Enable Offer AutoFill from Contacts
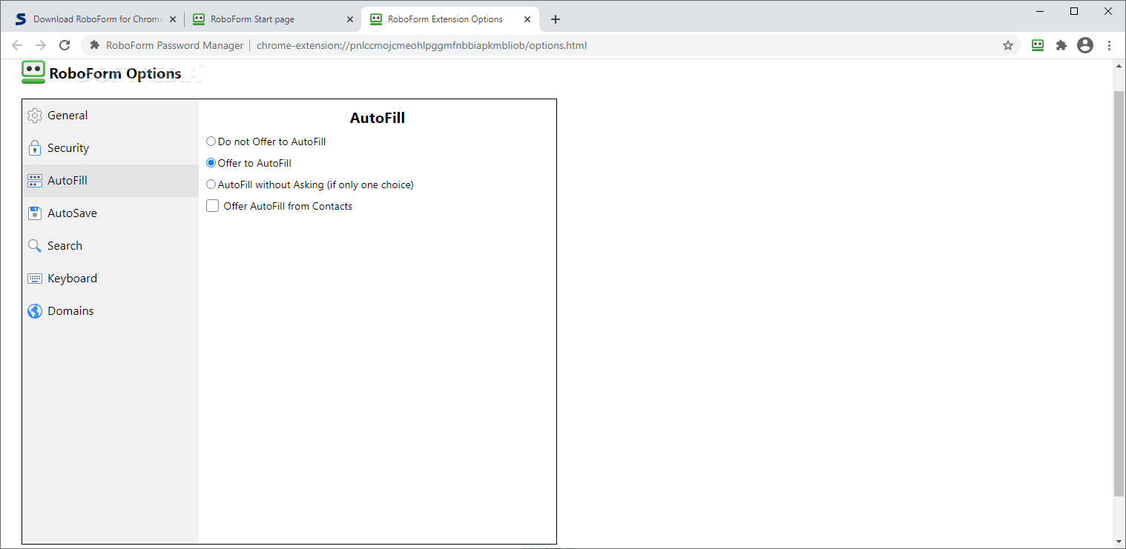 click(212, 205)
